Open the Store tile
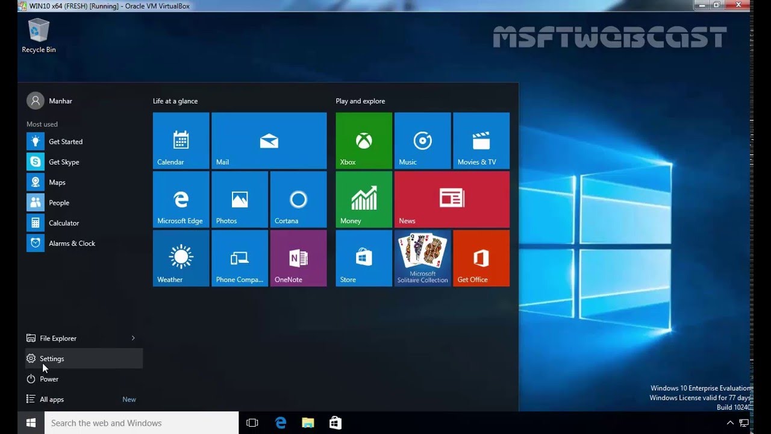The image size is (771, 434). [364, 258]
